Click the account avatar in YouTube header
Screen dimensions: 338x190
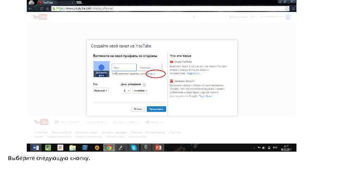pos(288,17)
